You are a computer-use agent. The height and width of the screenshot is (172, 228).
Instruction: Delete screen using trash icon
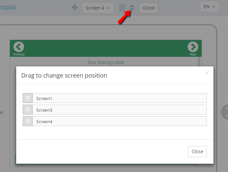(x=122, y=8)
